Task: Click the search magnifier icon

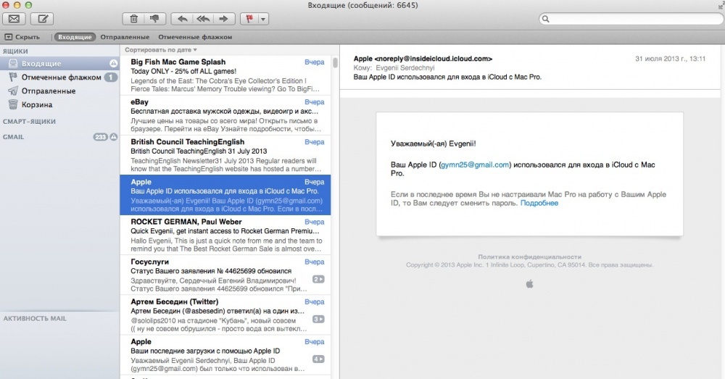Action: coord(546,19)
